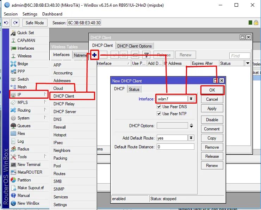
Task: Open Interfaces tab in Wireless Tables
Action: pyautogui.click(x=61, y=55)
